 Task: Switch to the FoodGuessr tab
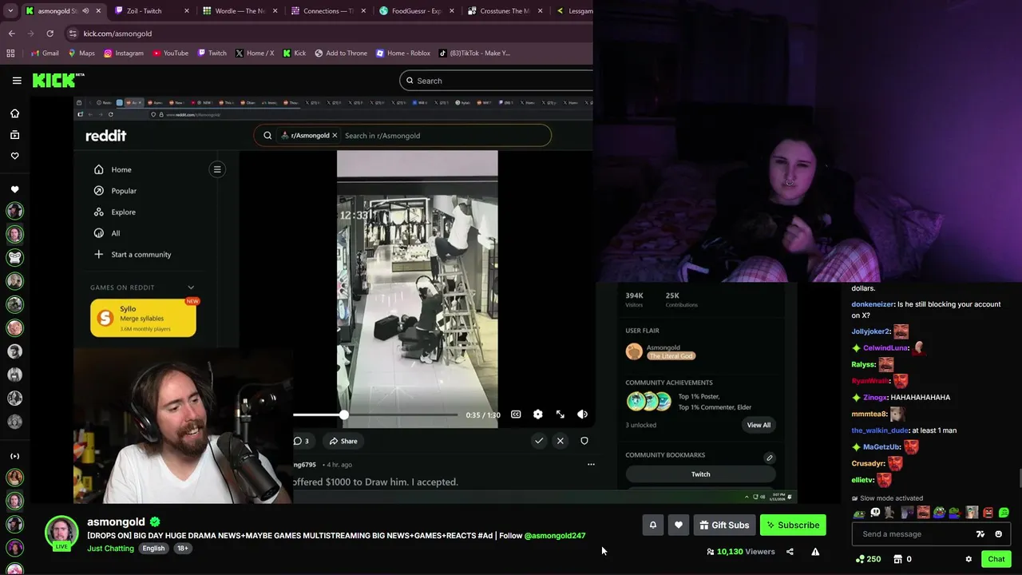[x=415, y=11]
